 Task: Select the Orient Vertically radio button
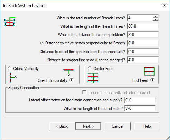coord(9,68)
